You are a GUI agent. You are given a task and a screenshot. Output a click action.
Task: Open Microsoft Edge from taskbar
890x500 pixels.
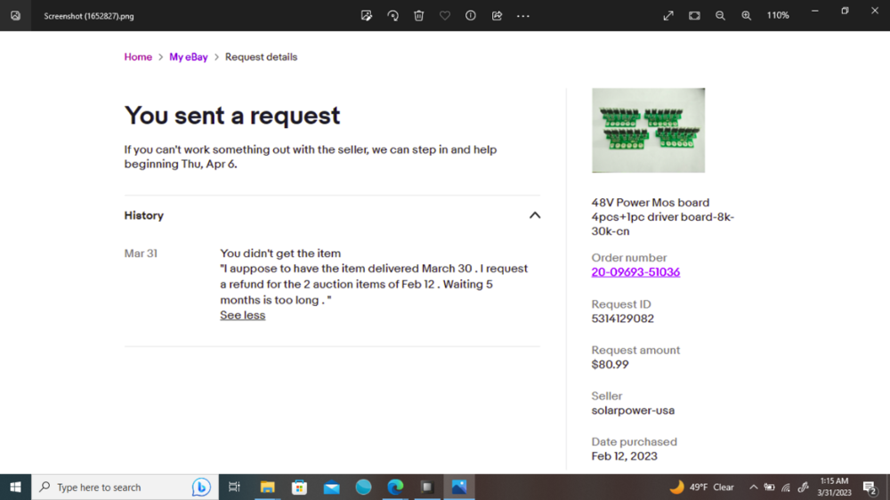(x=396, y=487)
